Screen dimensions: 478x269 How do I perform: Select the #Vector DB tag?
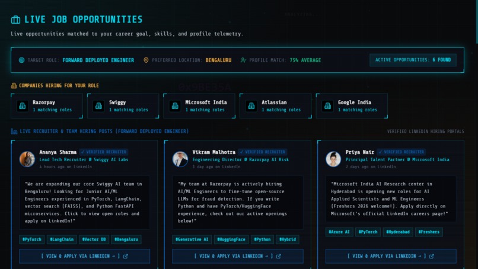[x=94, y=239]
